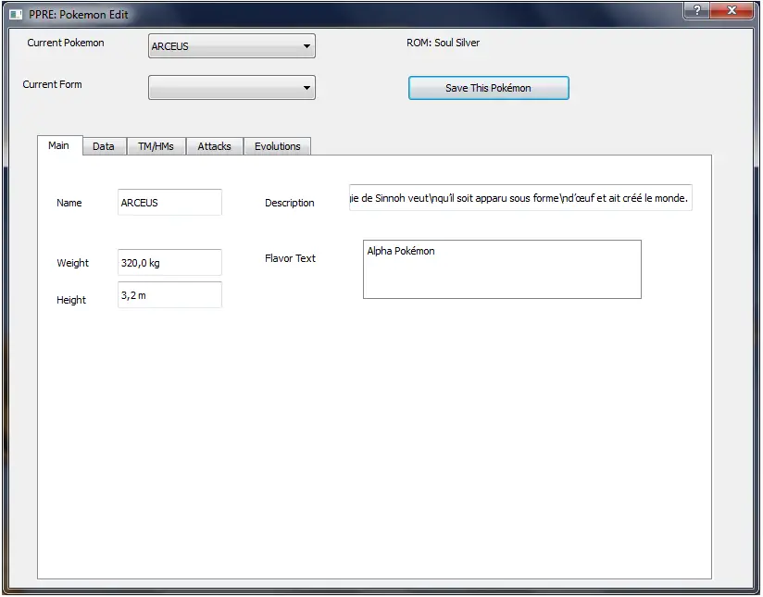Image resolution: width=763 pixels, height=597 pixels.
Task: Click the Weight label
Action: coord(73,263)
